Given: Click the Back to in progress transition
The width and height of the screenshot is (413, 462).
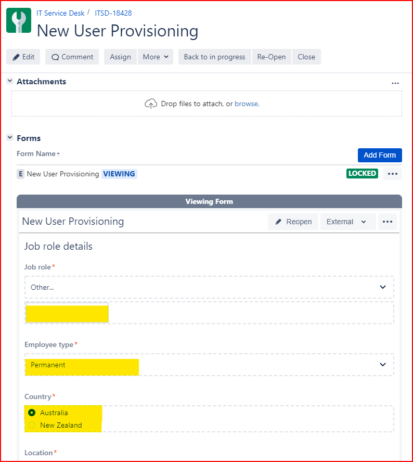Looking at the screenshot, I should click(x=214, y=57).
